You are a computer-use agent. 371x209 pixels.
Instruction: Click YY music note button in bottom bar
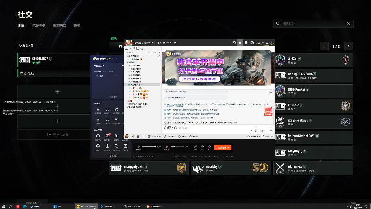click(170, 137)
